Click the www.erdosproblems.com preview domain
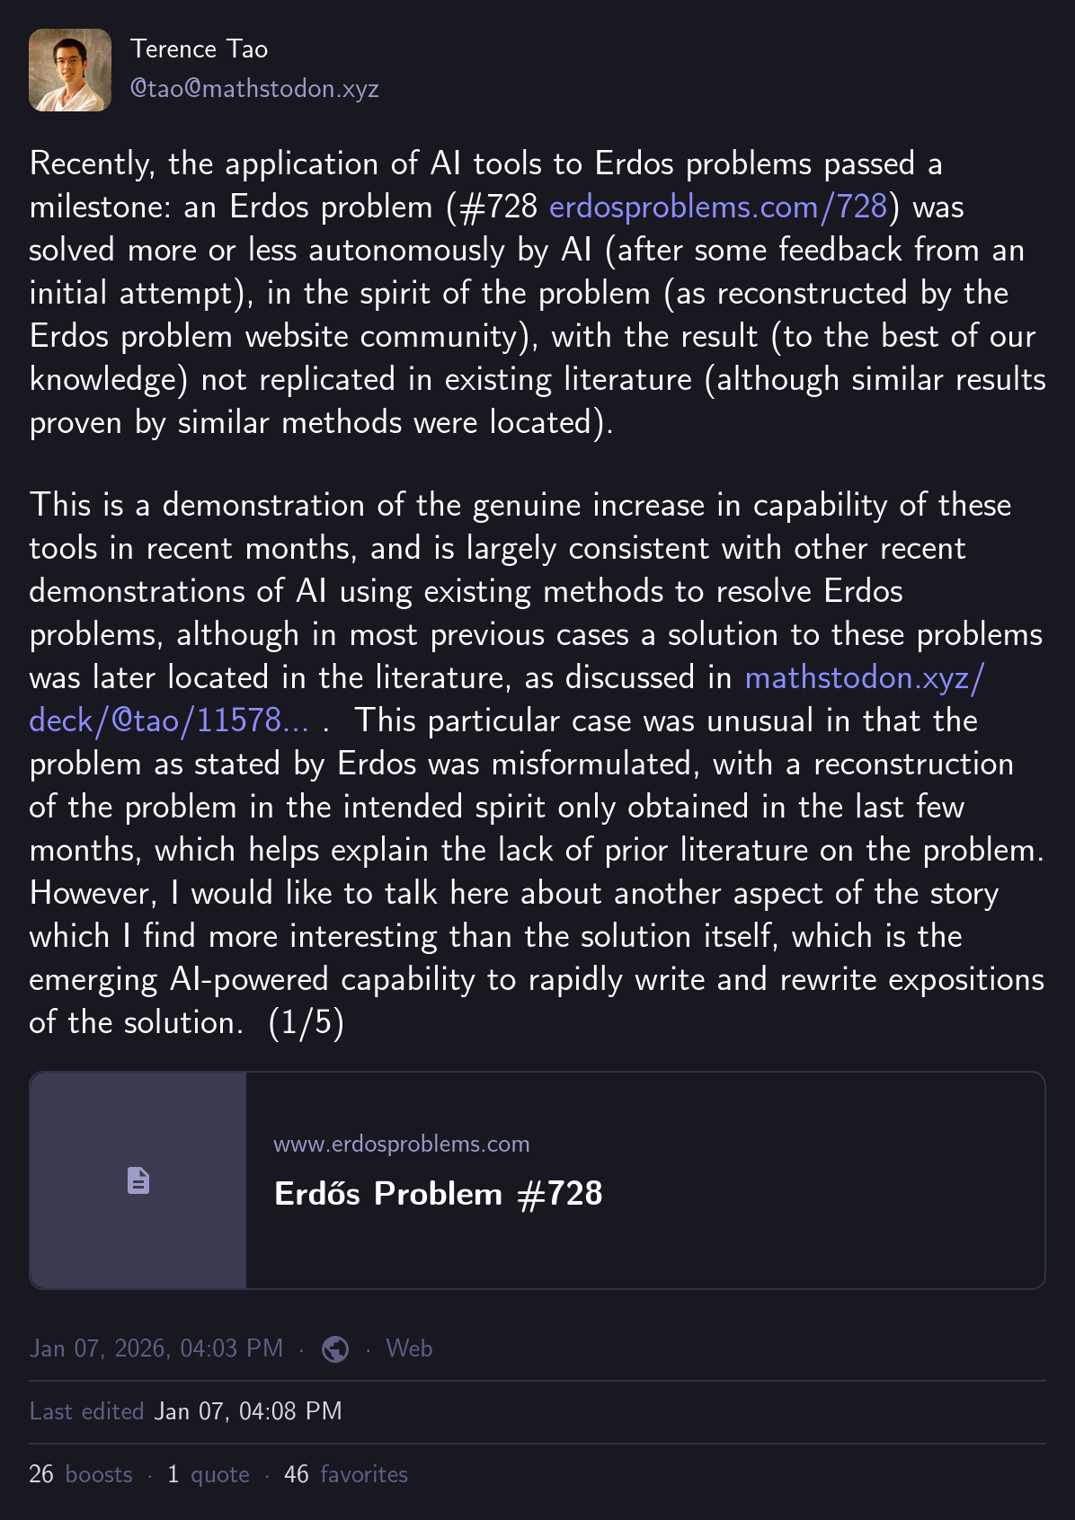The height and width of the screenshot is (1520, 1075). pos(401,1144)
